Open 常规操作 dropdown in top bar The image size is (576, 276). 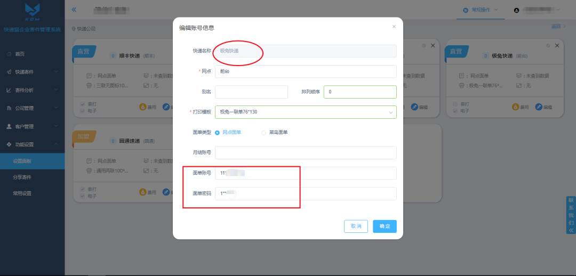click(x=480, y=10)
